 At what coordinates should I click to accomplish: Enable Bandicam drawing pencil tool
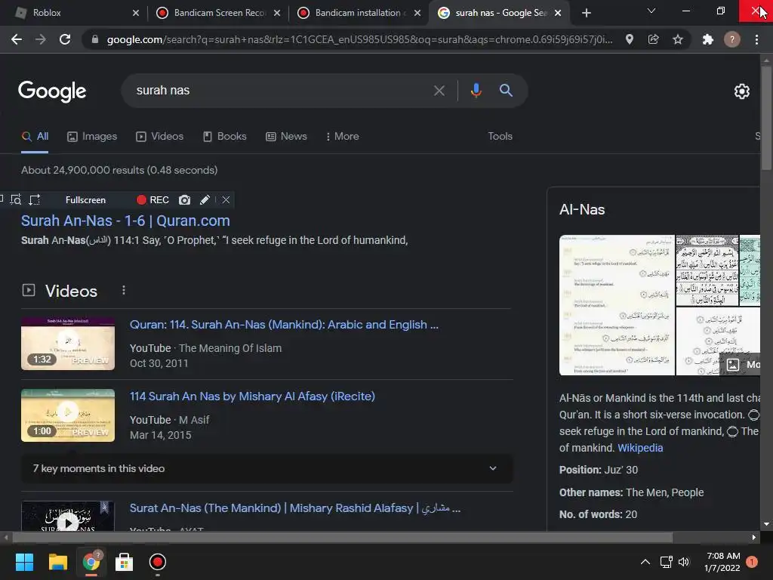pyautogui.click(x=205, y=199)
